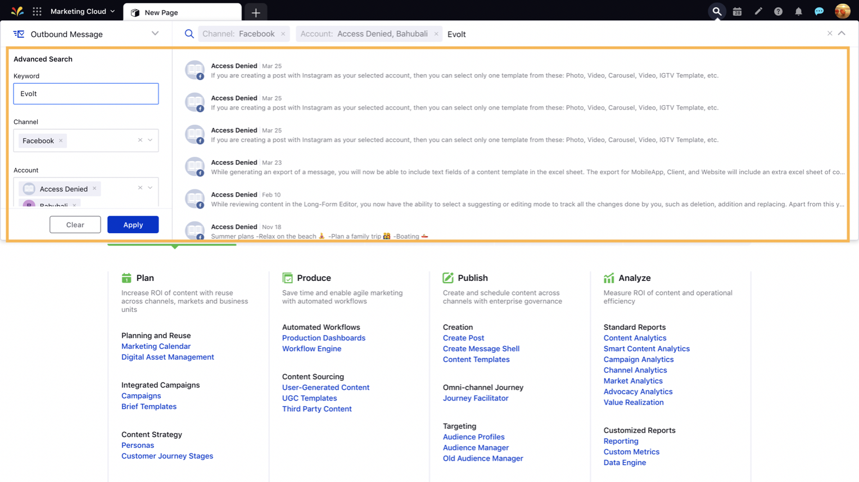
Task: Click the Feb 10 message account avatar
Action: pos(195,199)
